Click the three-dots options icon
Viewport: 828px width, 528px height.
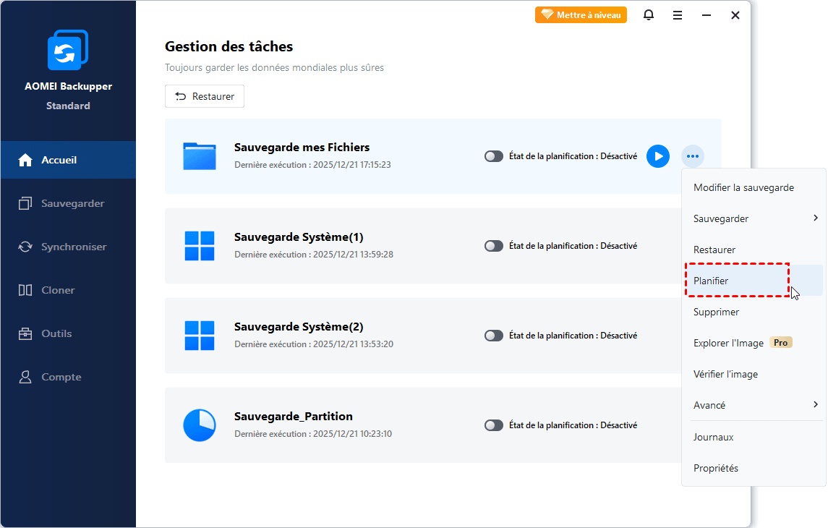click(x=693, y=156)
